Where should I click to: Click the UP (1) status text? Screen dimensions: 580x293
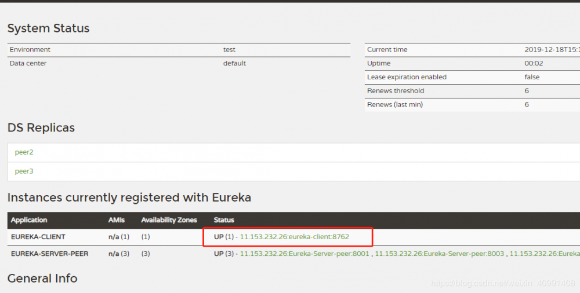[x=224, y=237]
